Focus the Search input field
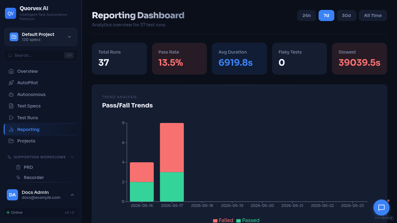Image resolution: width=397 pixels, height=223 pixels. (41, 55)
